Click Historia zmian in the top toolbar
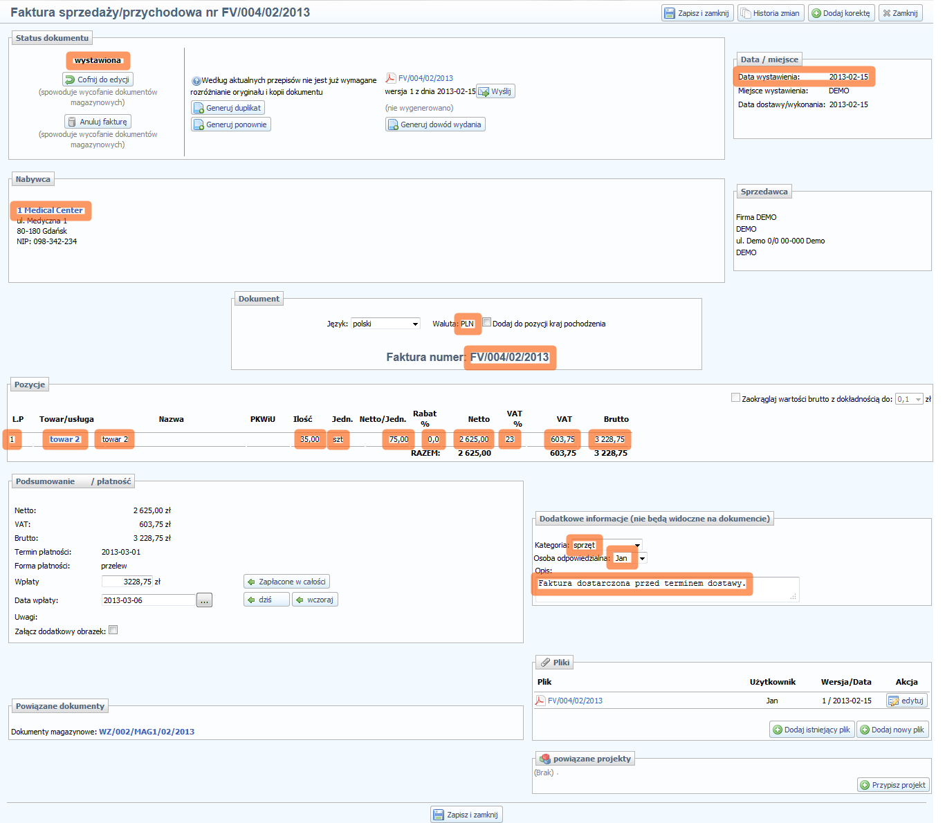Screen dimensions: 945x823 770,13
